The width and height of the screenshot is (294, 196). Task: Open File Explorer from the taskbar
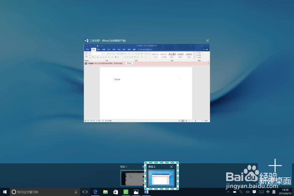click(106, 192)
